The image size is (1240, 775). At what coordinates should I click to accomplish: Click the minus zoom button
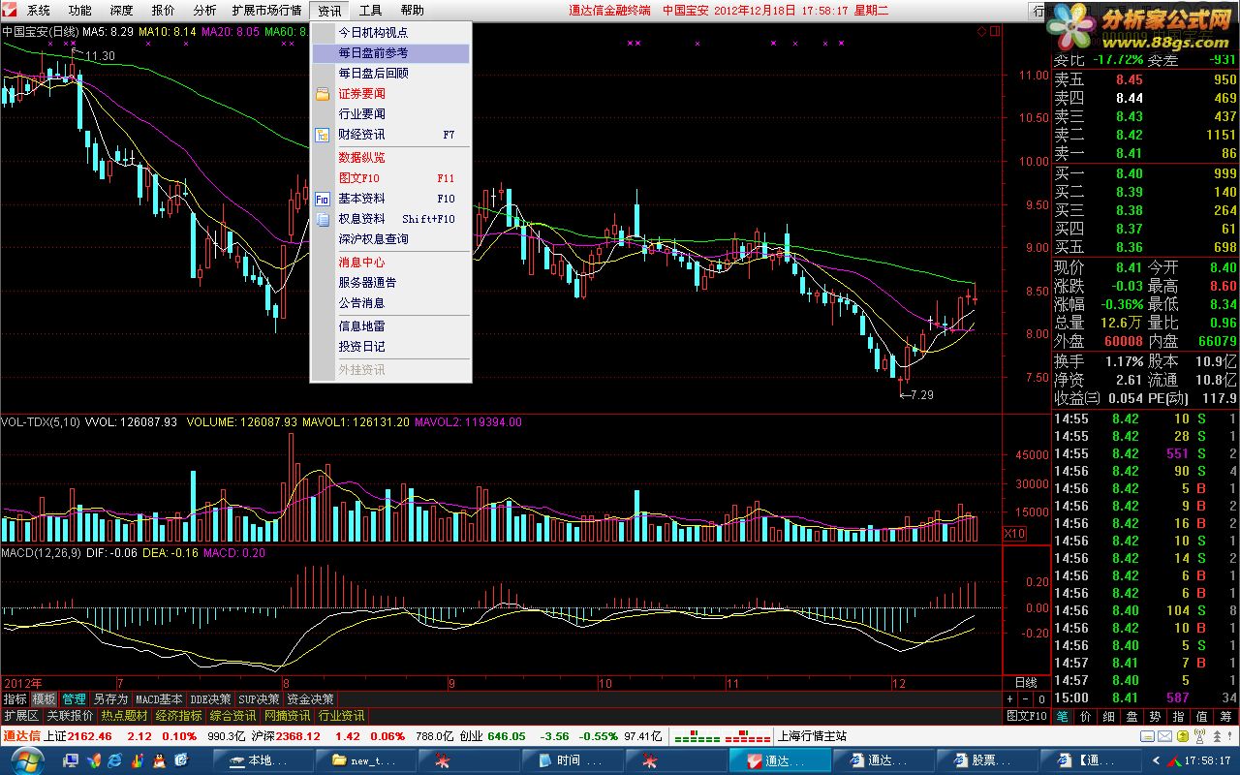click(1025, 698)
